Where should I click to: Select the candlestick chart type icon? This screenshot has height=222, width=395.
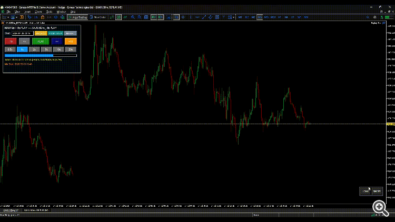click(118, 17)
